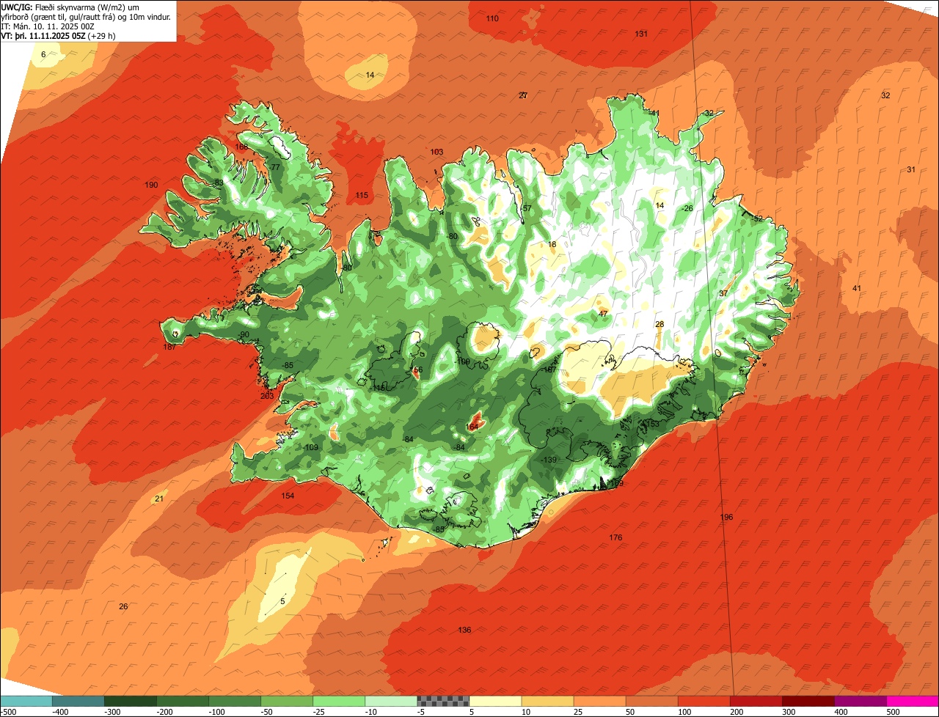Screen dimensions: 939x717
Task: Click the map value 6 below the header box
Action: 43,55
